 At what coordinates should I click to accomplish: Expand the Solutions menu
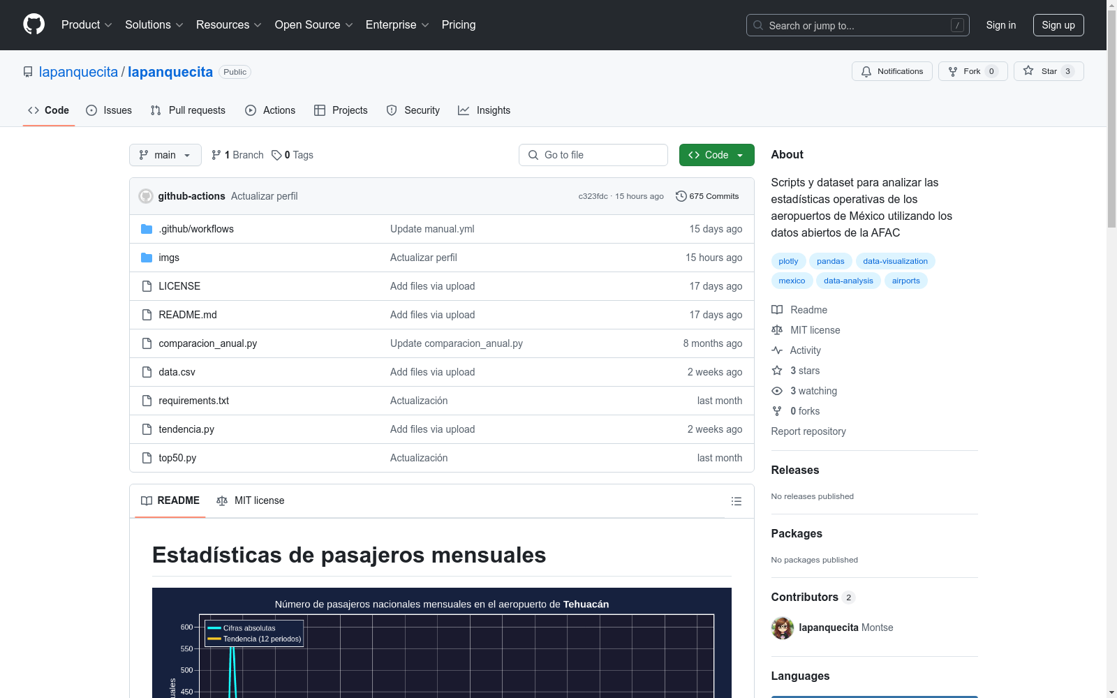tap(154, 25)
